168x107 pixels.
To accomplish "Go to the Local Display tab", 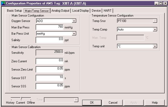I will coord(80,11).
